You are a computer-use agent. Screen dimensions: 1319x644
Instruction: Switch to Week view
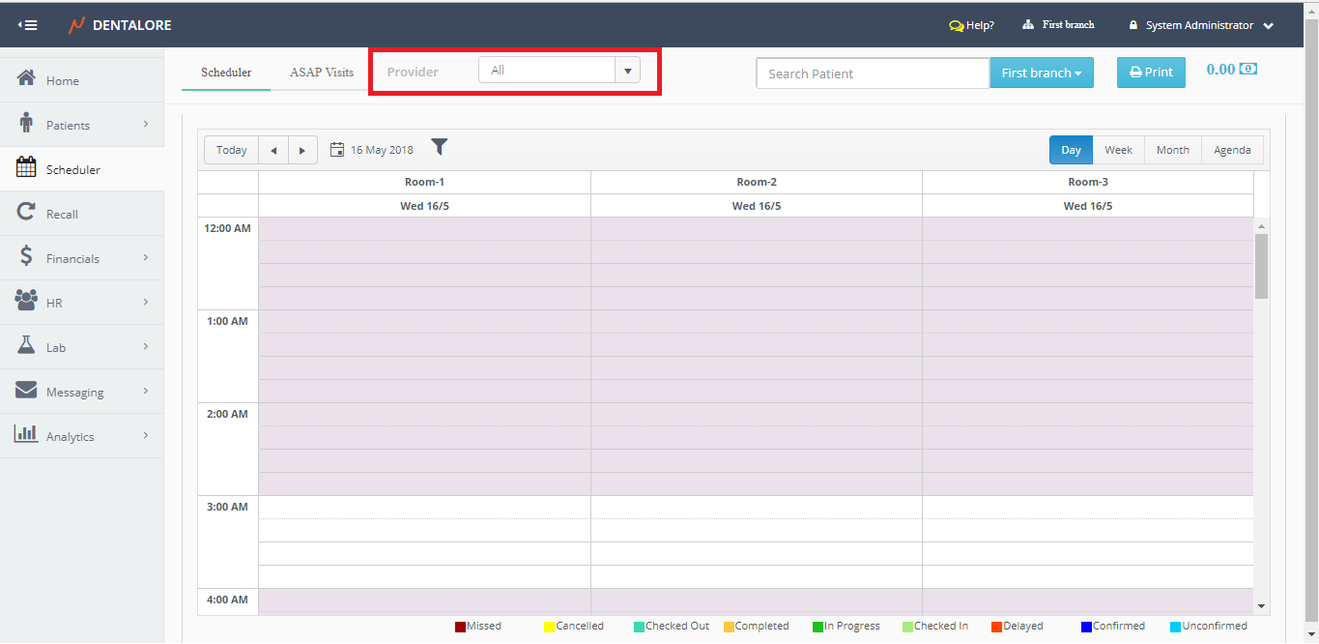[1118, 150]
